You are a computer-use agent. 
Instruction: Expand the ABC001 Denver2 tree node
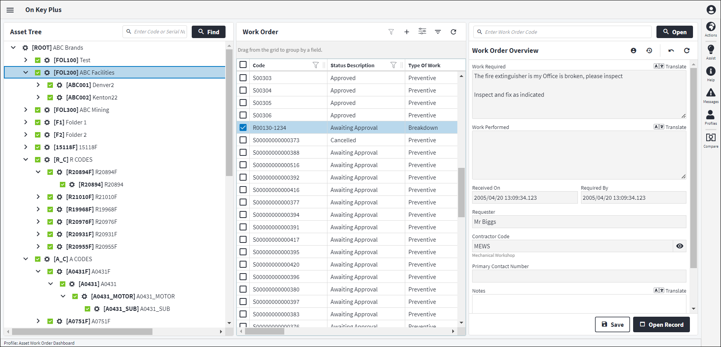tap(38, 85)
